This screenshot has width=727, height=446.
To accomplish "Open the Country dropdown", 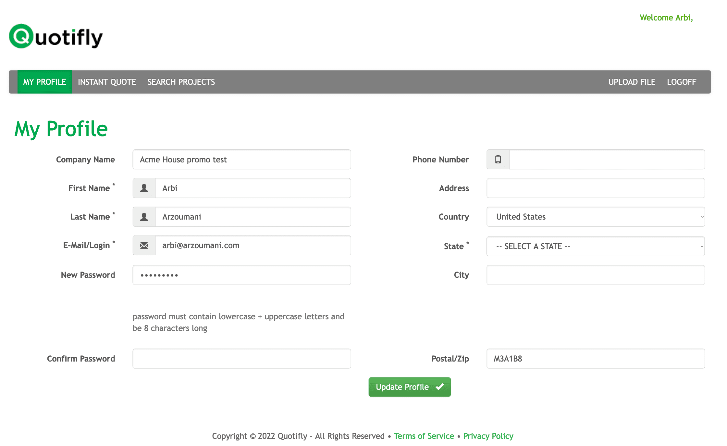I will tap(596, 217).
